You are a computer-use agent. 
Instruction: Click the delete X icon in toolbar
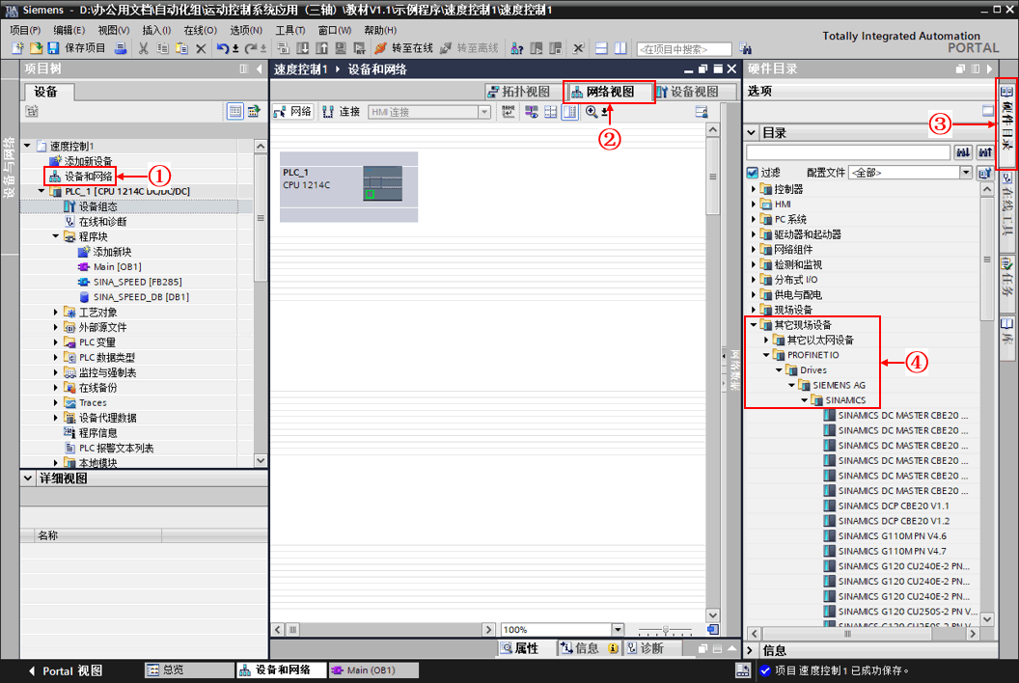(x=201, y=48)
